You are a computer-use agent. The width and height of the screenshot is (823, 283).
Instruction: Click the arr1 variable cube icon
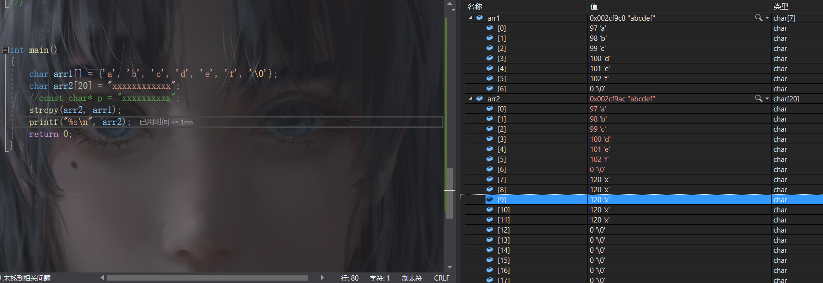(x=479, y=18)
